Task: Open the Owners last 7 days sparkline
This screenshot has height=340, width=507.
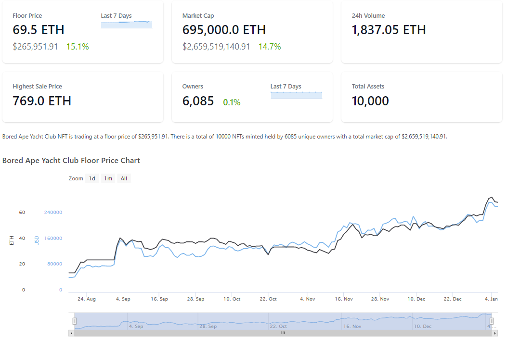Action: pos(296,95)
